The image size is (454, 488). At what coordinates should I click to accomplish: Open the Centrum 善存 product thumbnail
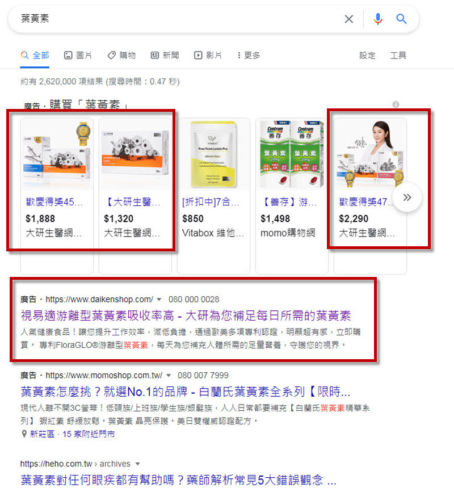pos(292,154)
